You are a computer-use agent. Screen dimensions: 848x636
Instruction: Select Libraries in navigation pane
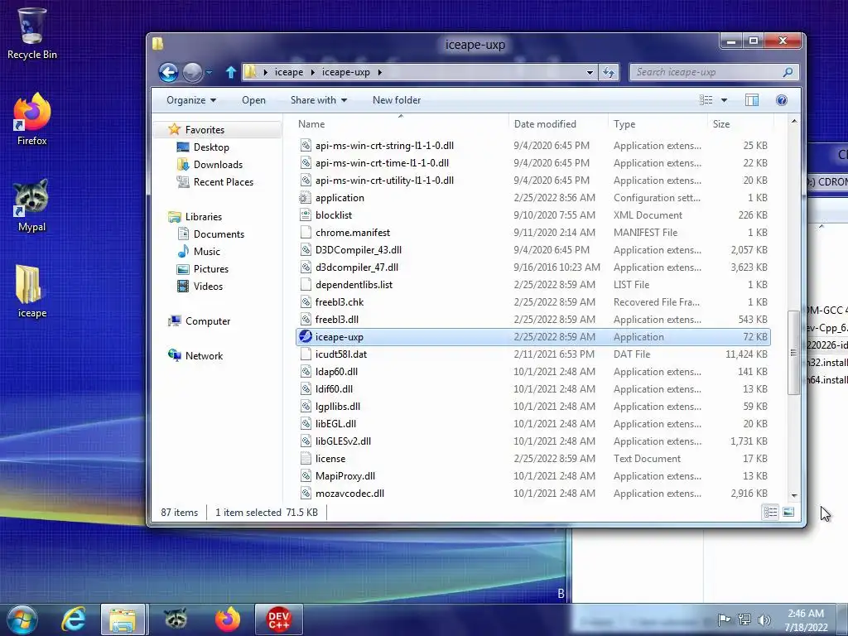click(204, 217)
